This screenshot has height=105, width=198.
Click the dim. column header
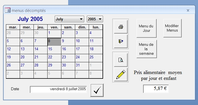click(x=82, y=27)
